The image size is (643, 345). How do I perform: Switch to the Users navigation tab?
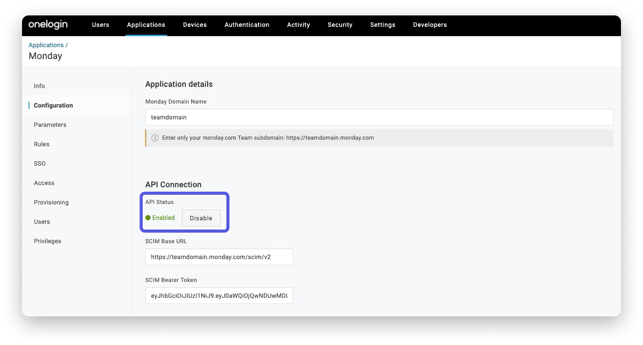tap(100, 25)
